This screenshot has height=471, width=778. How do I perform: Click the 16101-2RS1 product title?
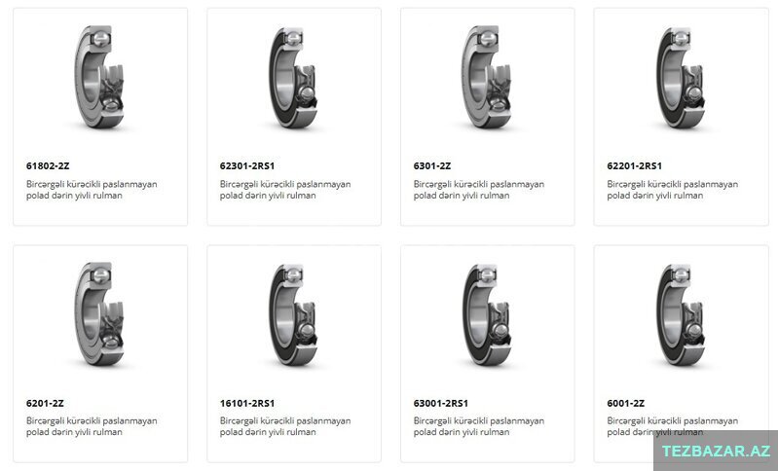[247, 403]
